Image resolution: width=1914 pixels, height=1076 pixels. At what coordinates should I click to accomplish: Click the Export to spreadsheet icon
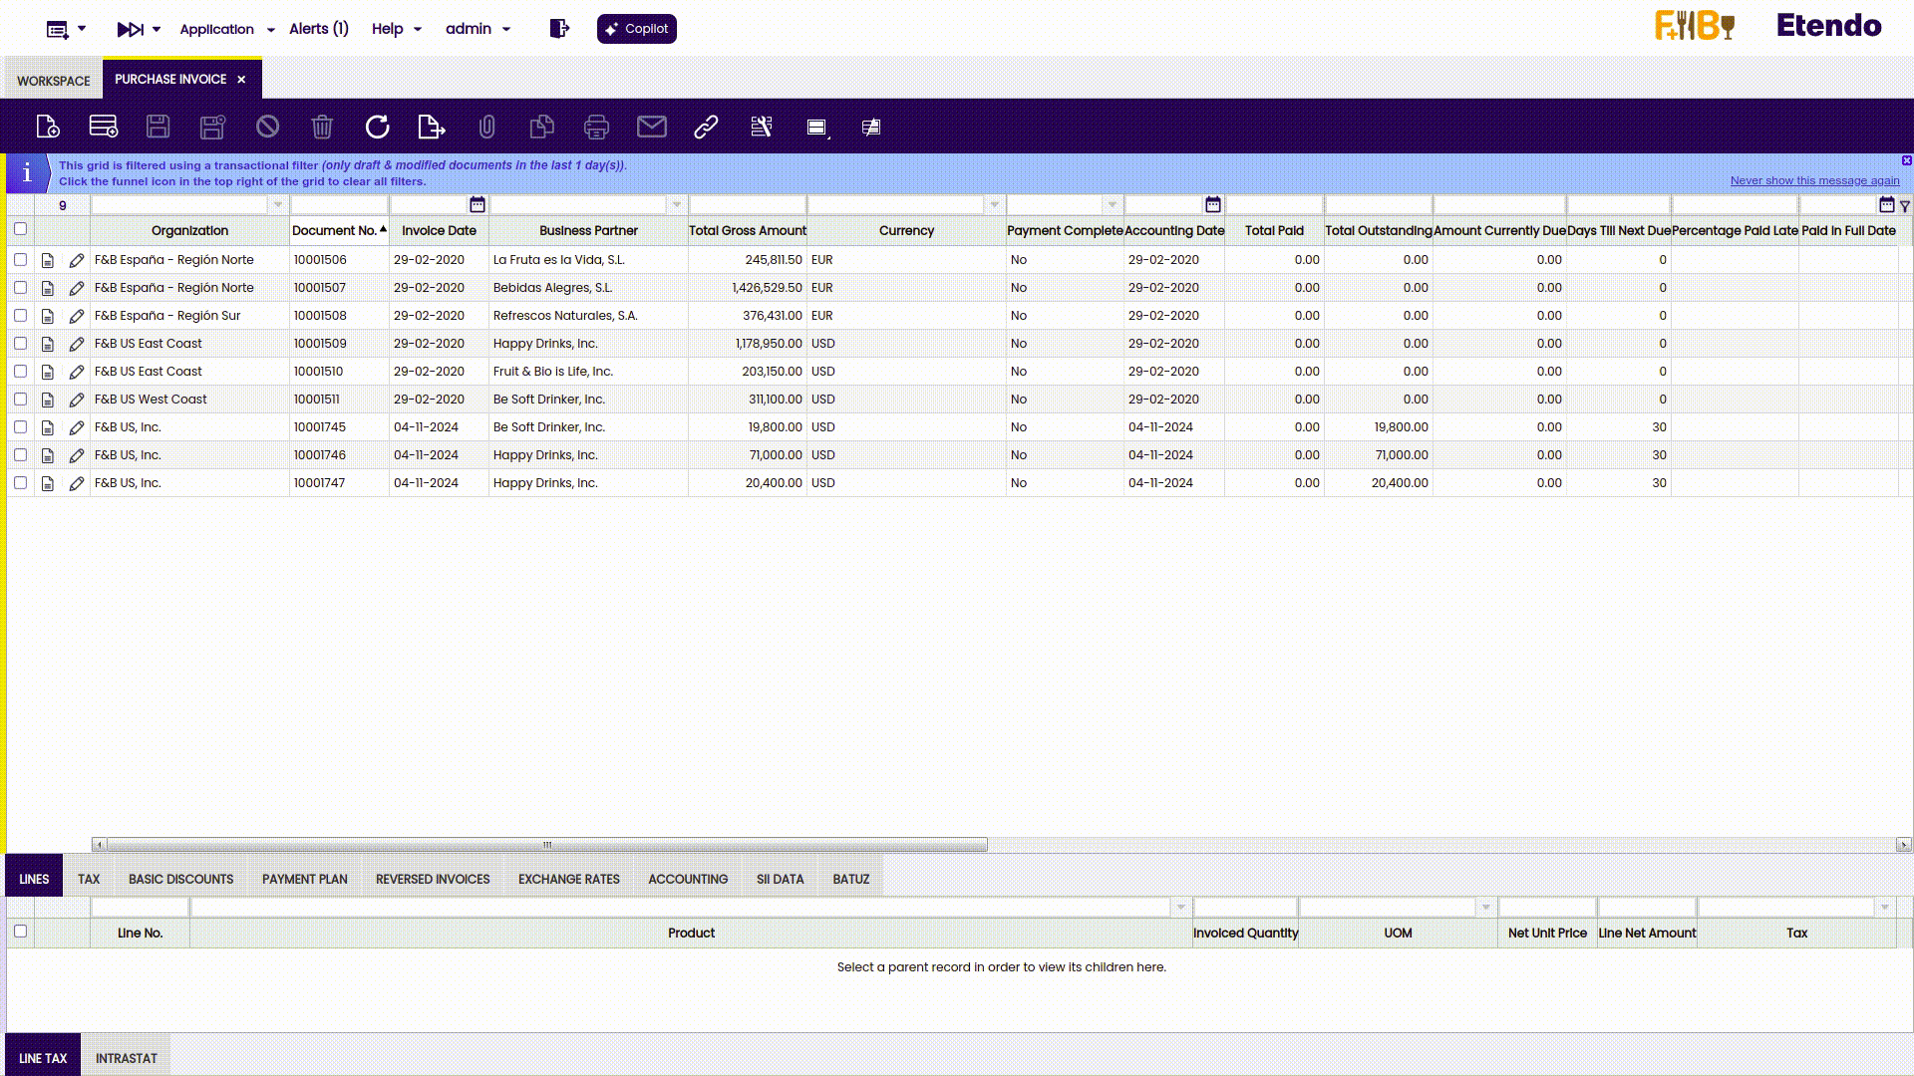pos(432,127)
